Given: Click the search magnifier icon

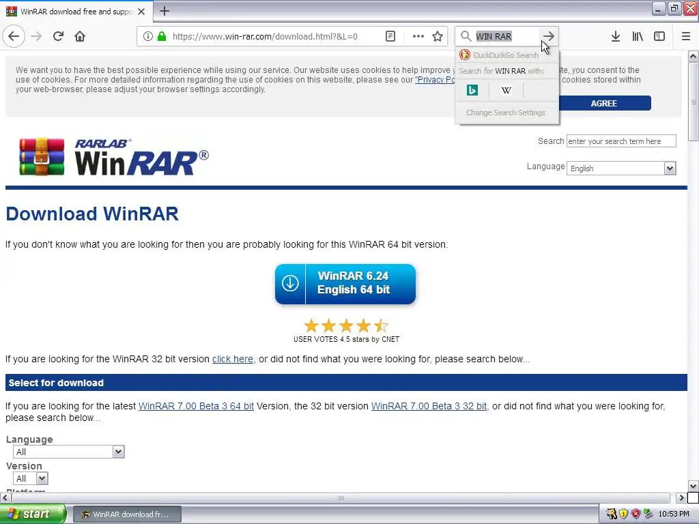Looking at the screenshot, I should coord(466,36).
